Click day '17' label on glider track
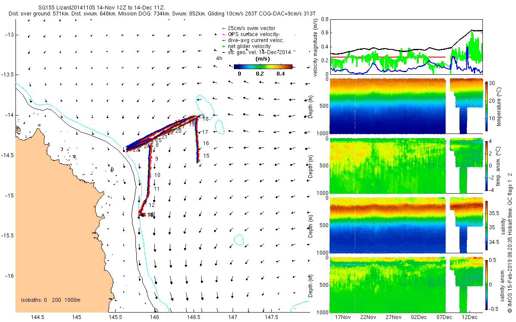The width and height of the screenshot is (516, 322). (x=205, y=132)
